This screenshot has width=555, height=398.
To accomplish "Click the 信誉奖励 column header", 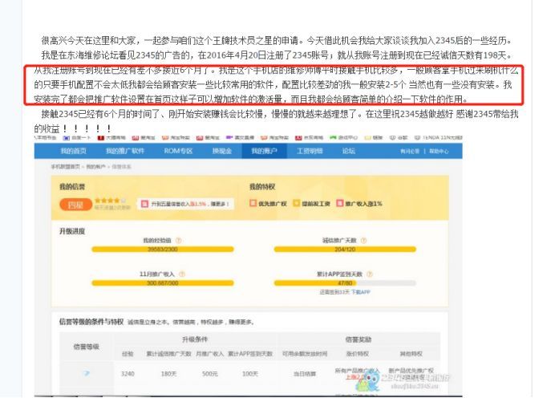I will pyautogui.click(x=359, y=339).
